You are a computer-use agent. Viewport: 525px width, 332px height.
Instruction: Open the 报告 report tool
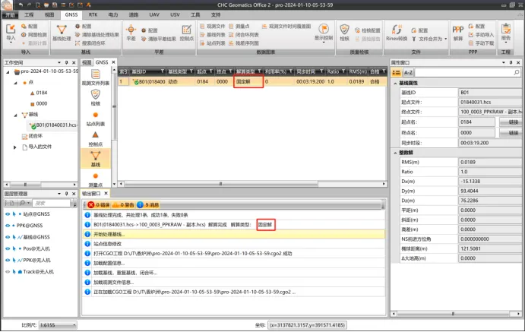(x=505, y=33)
